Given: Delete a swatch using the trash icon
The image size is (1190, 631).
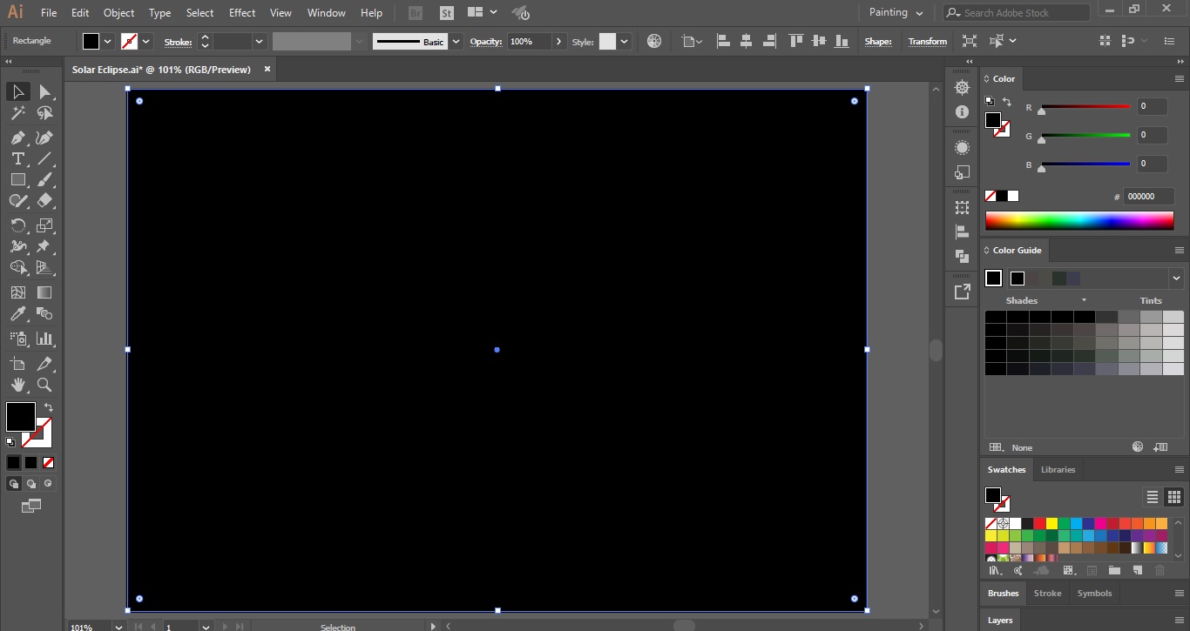Looking at the screenshot, I should click(x=1160, y=570).
